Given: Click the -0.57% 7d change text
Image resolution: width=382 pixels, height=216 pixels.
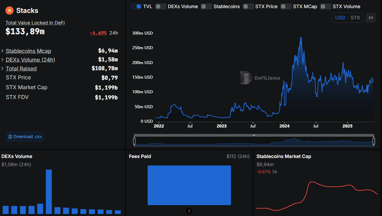Looking at the screenshot, I should tap(267, 172).
